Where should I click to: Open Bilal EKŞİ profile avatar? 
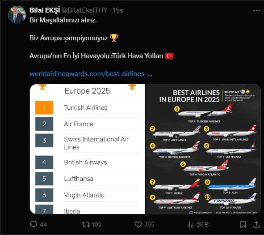pyautogui.click(x=17, y=15)
